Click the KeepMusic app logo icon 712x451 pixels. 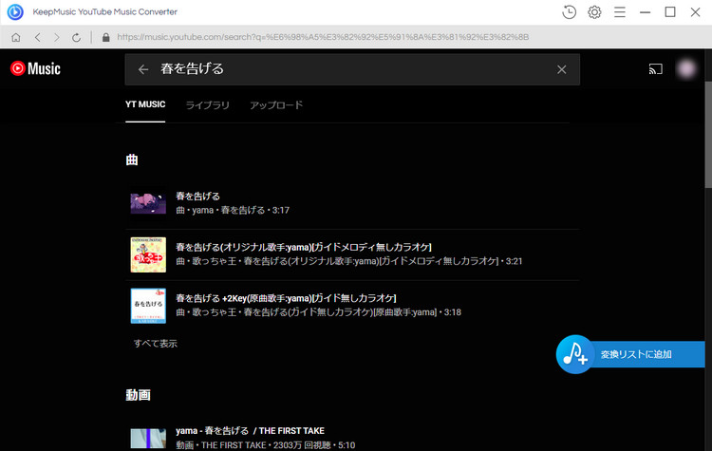[x=15, y=11]
